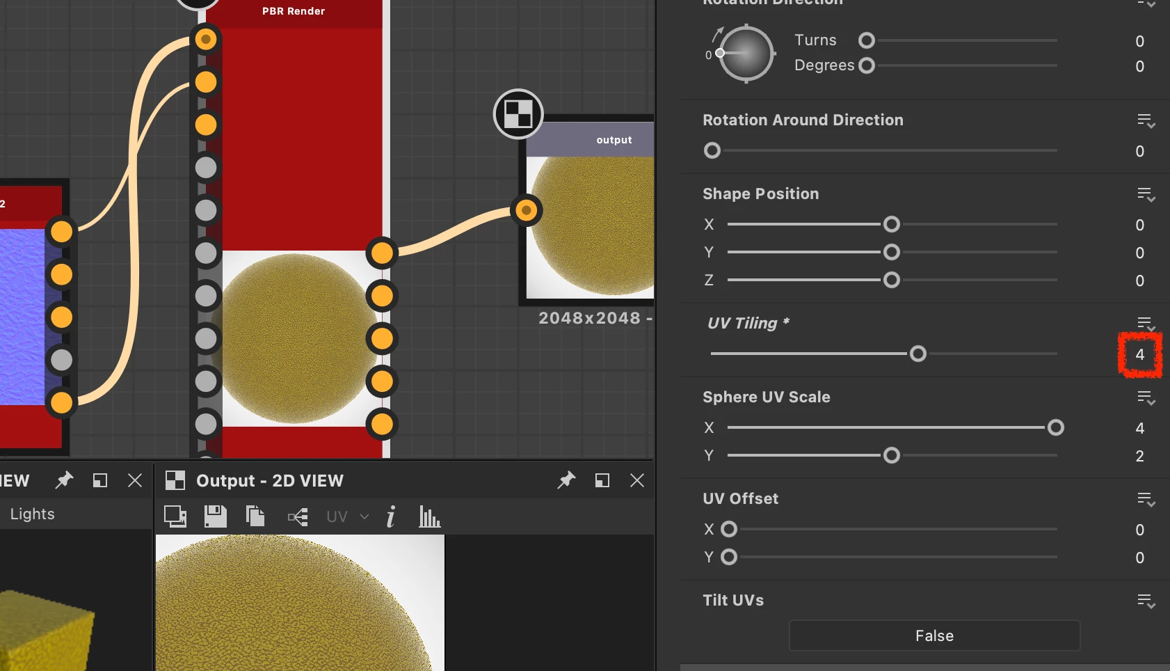Open Rotation Around Direction preset menu

point(1146,121)
